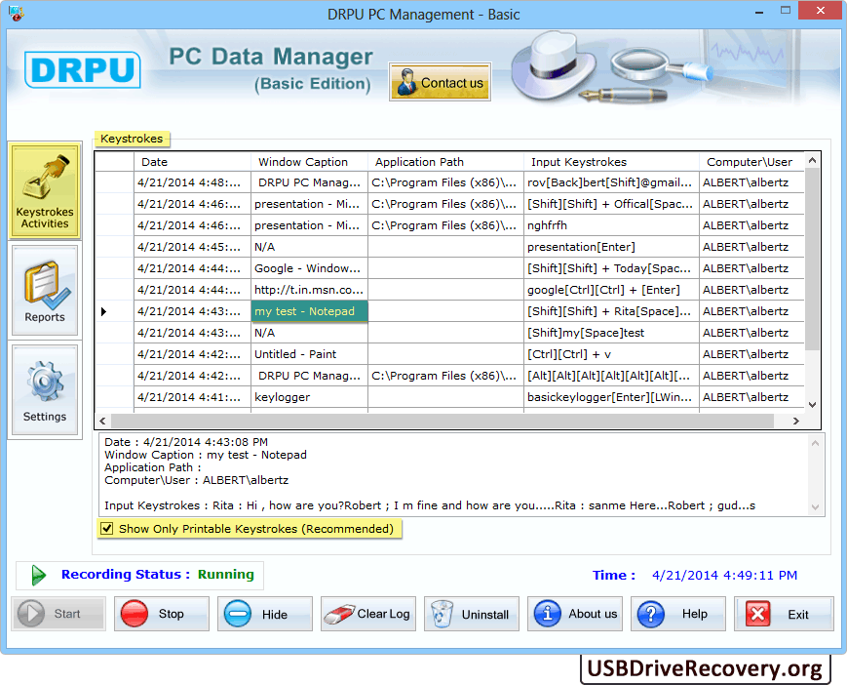Hide the application using Hide button
The height and width of the screenshot is (685, 847).
click(x=265, y=614)
